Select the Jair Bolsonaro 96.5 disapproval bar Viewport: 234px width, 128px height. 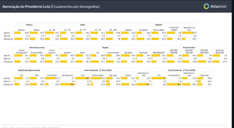click(67, 84)
